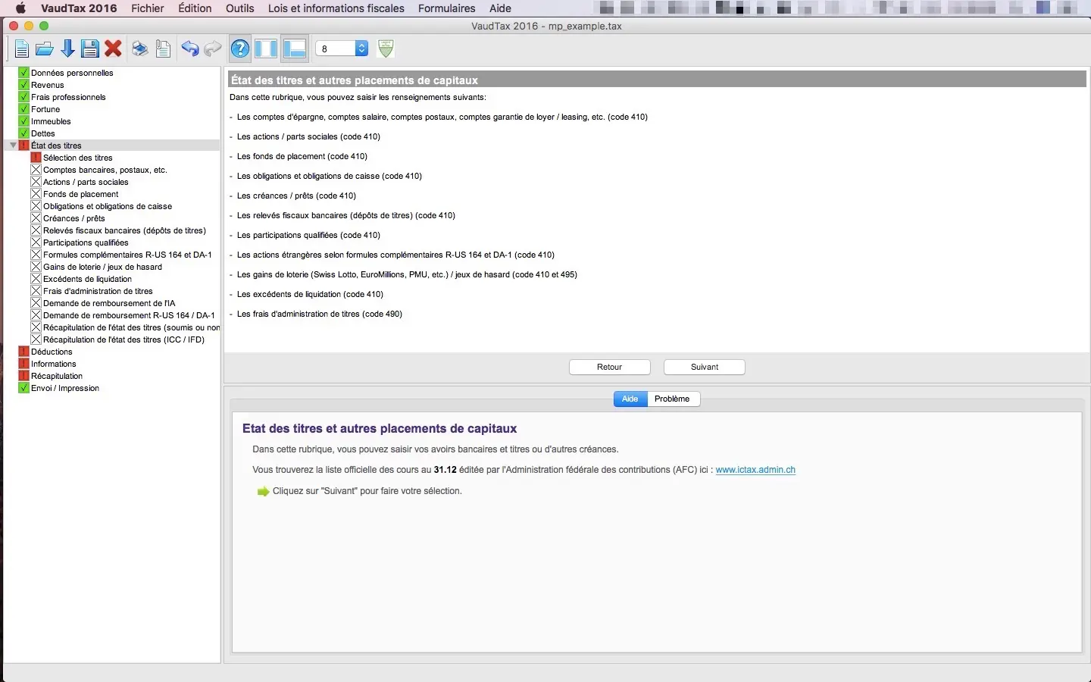Select Informations in the tree
This screenshot has width=1091, height=682.
click(x=53, y=364)
